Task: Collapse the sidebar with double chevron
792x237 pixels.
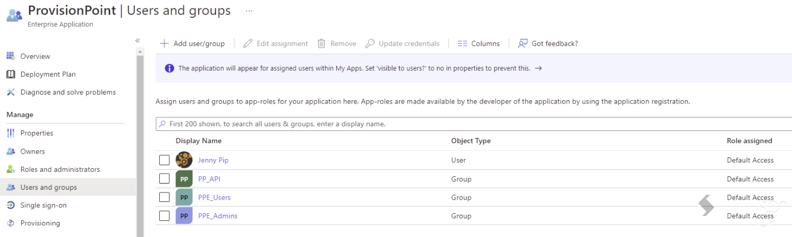Action: [137, 41]
